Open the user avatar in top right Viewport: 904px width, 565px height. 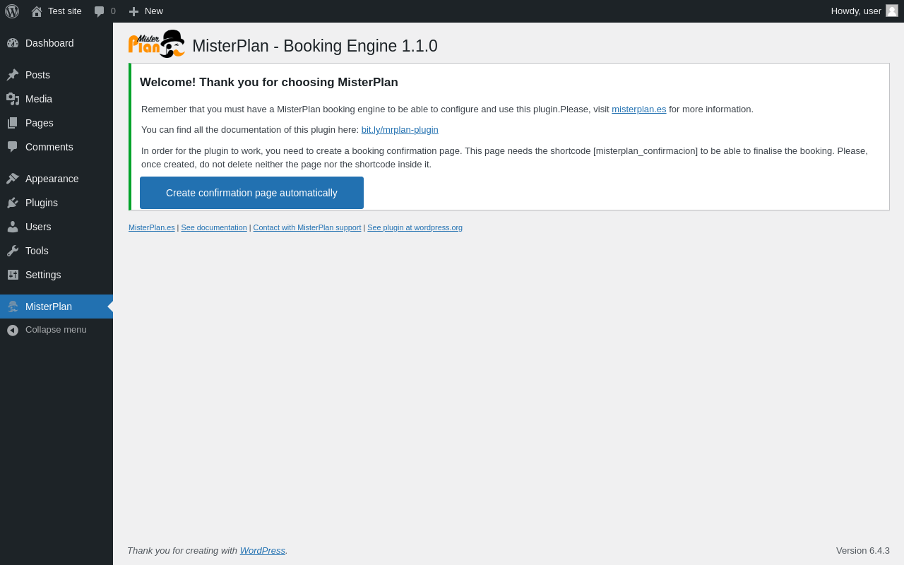pyautogui.click(x=892, y=11)
